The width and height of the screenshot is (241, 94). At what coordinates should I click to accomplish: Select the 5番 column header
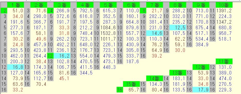(108, 5)
